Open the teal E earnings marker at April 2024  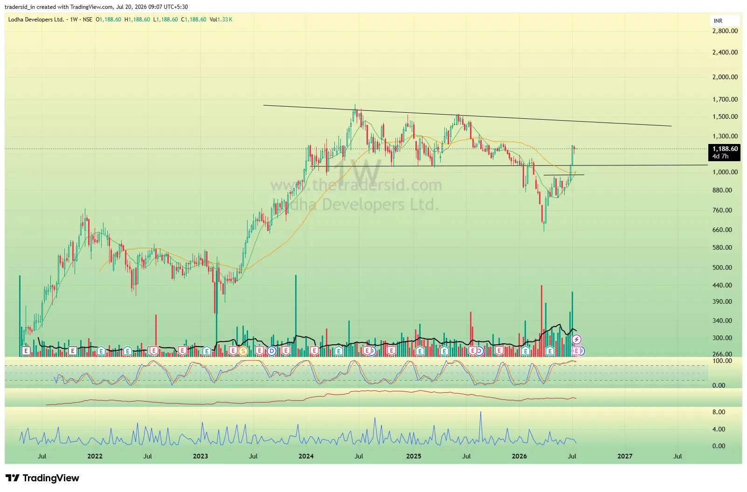click(339, 351)
